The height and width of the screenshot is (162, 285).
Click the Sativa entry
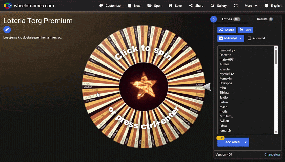point(223,102)
